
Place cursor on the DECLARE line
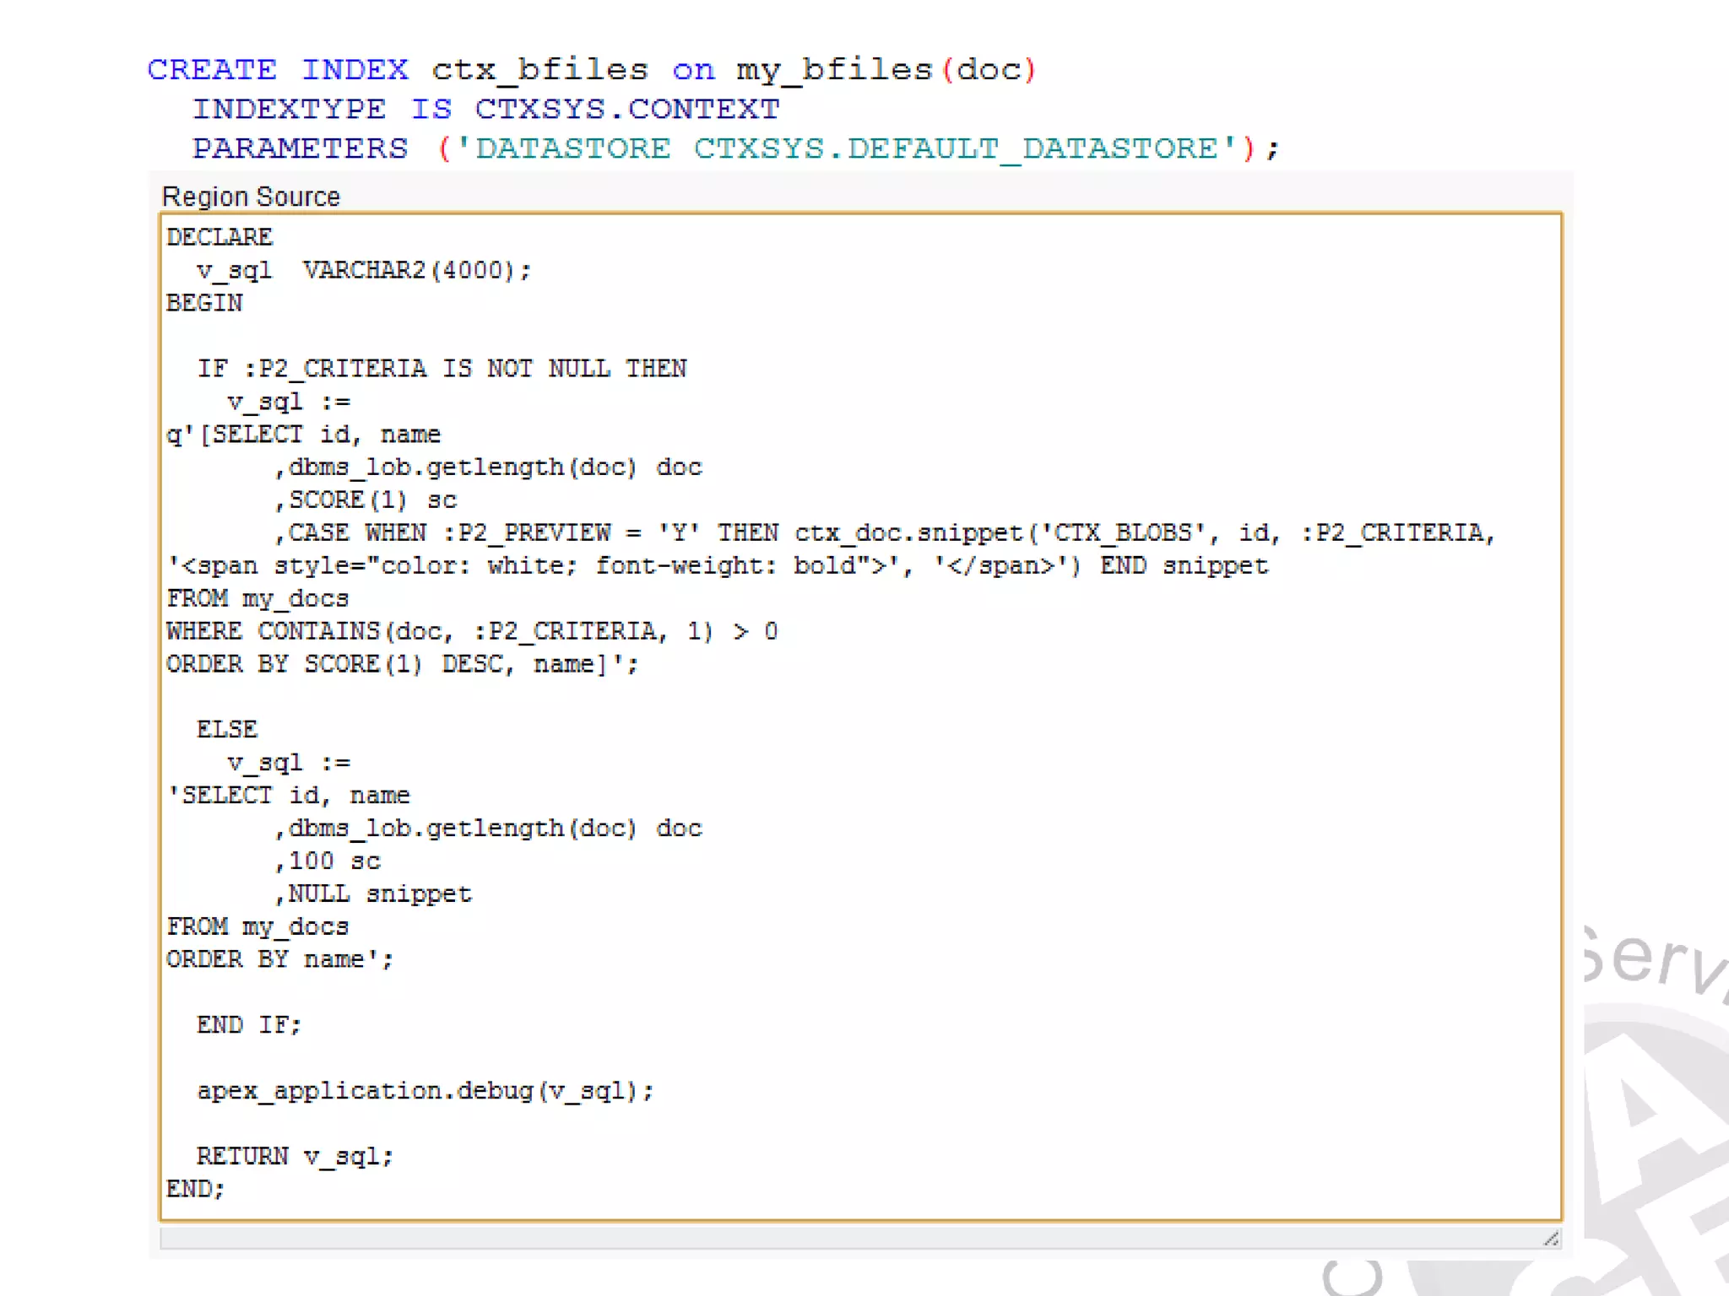click(220, 237)
